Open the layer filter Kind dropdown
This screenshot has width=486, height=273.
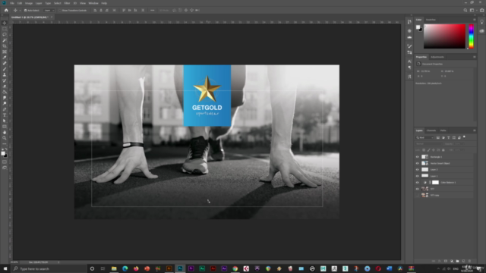(x=424, y=137)
